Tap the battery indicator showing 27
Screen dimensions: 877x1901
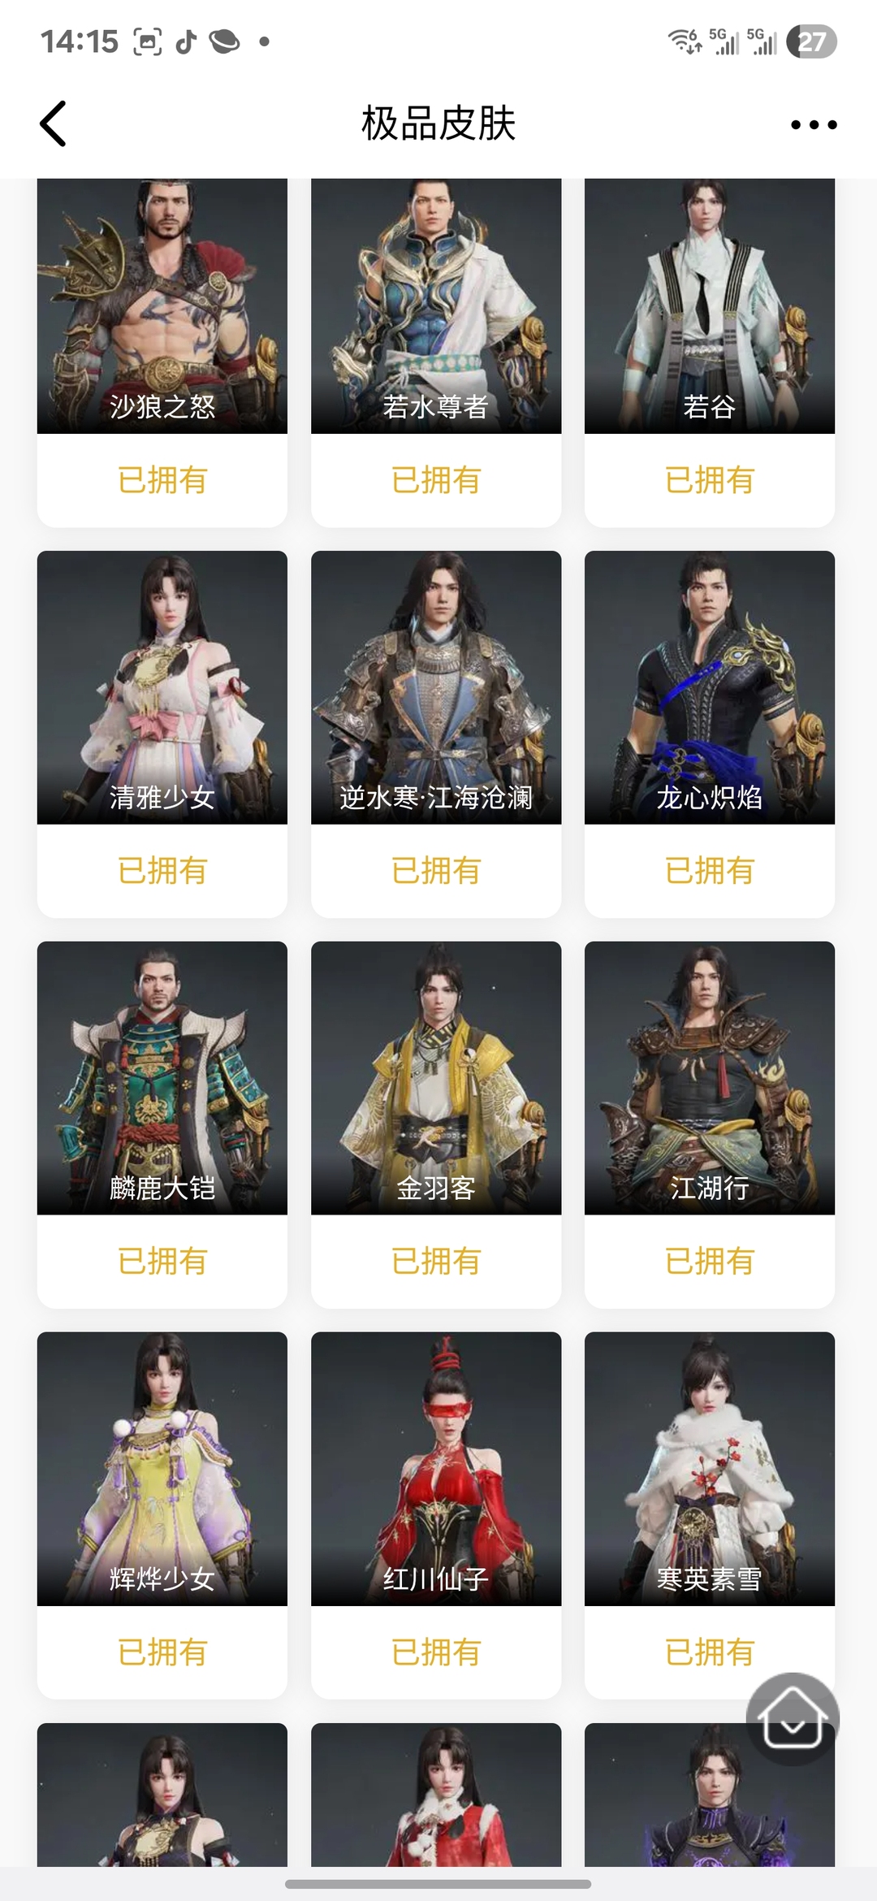pyautogui.click(x=811, y=41)
